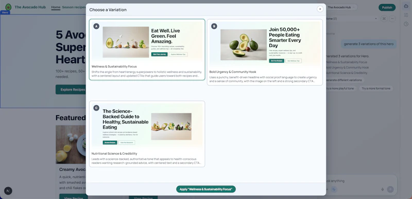Click the avocado logo in the site header
The width and height of the screenshot is (412, 199).
[x=8, y=7]
